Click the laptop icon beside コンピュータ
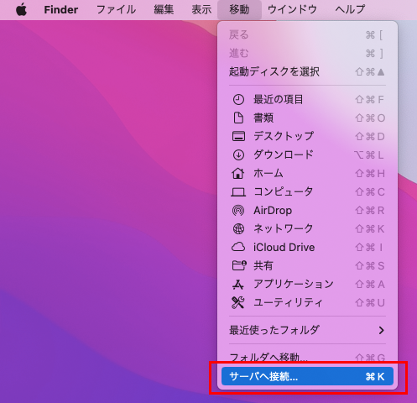417x403 pixels. [238, 192]
